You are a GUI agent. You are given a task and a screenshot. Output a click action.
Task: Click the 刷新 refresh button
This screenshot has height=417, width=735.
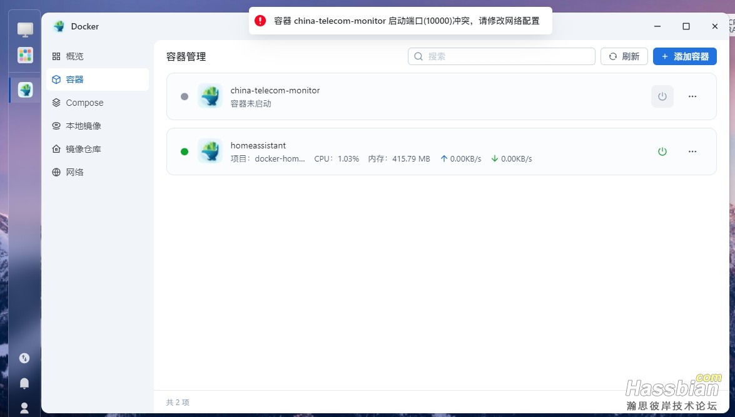[x=624, y=56]
